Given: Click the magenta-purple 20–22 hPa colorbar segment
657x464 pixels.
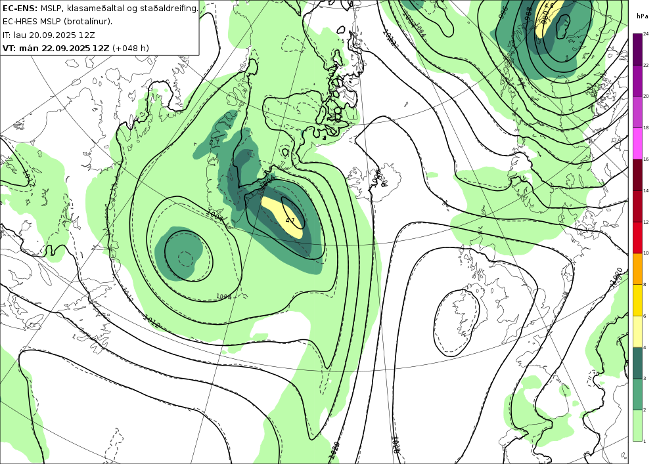Looking at the screenshot, I should tap(637, 80).
